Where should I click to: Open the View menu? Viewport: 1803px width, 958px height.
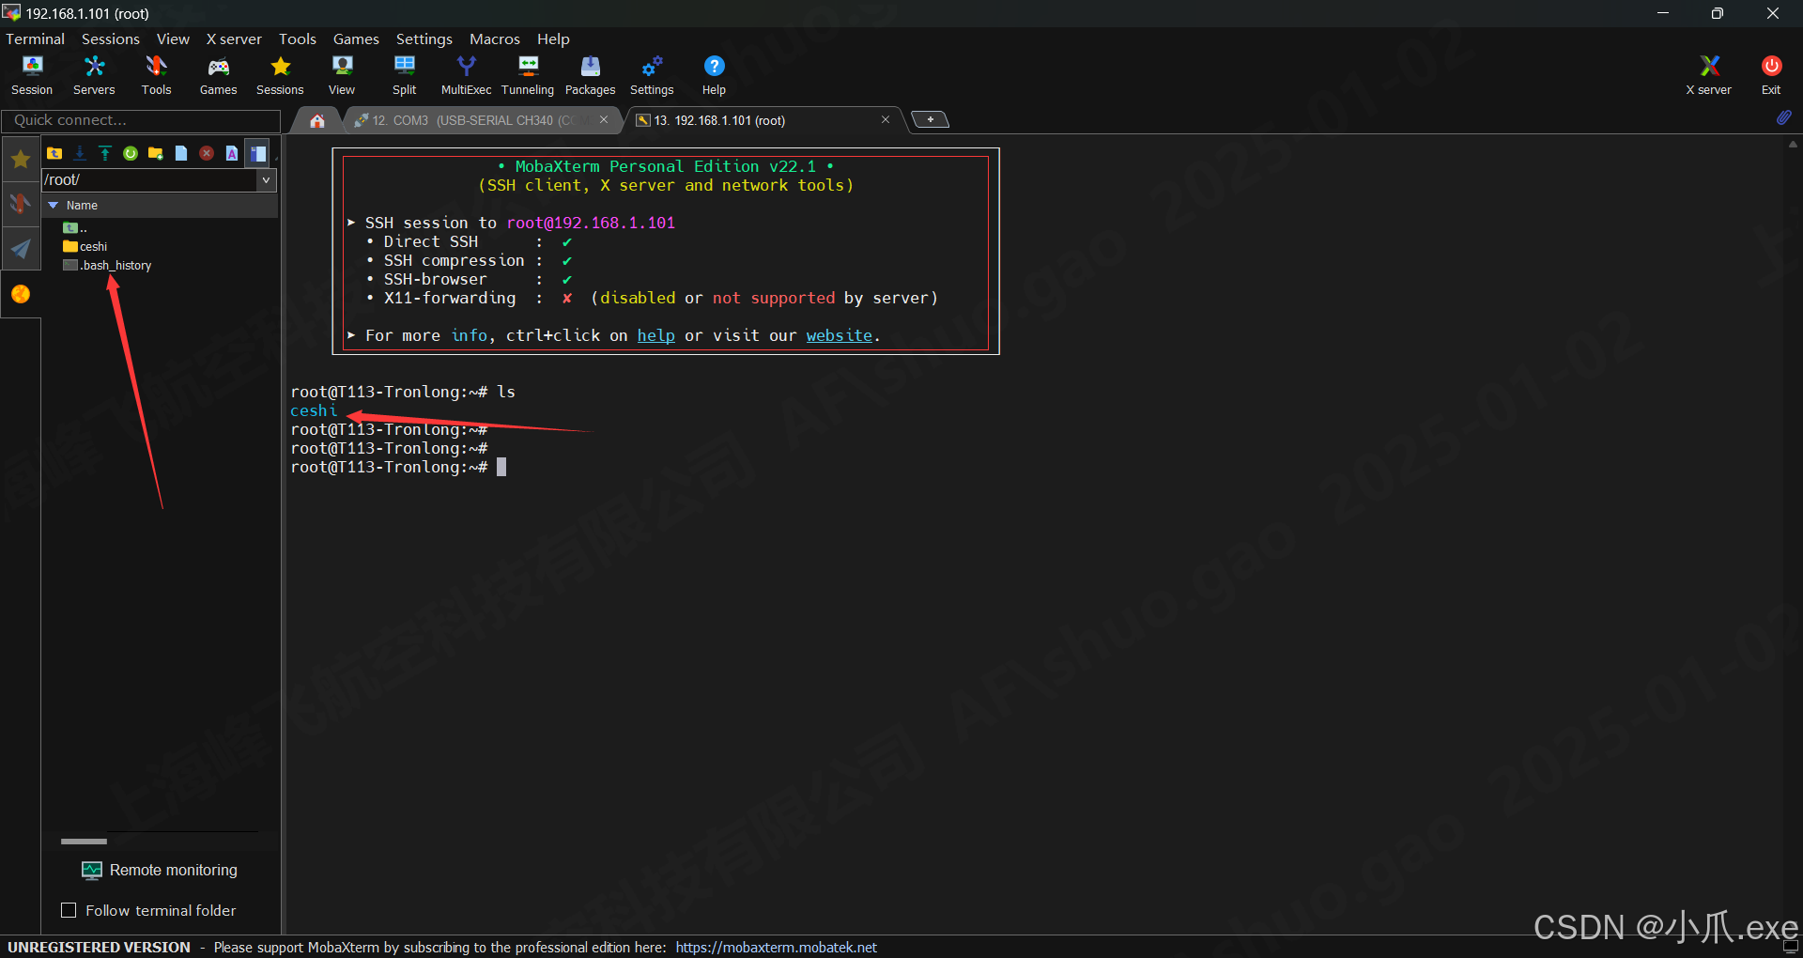click(x=173, y=39)
